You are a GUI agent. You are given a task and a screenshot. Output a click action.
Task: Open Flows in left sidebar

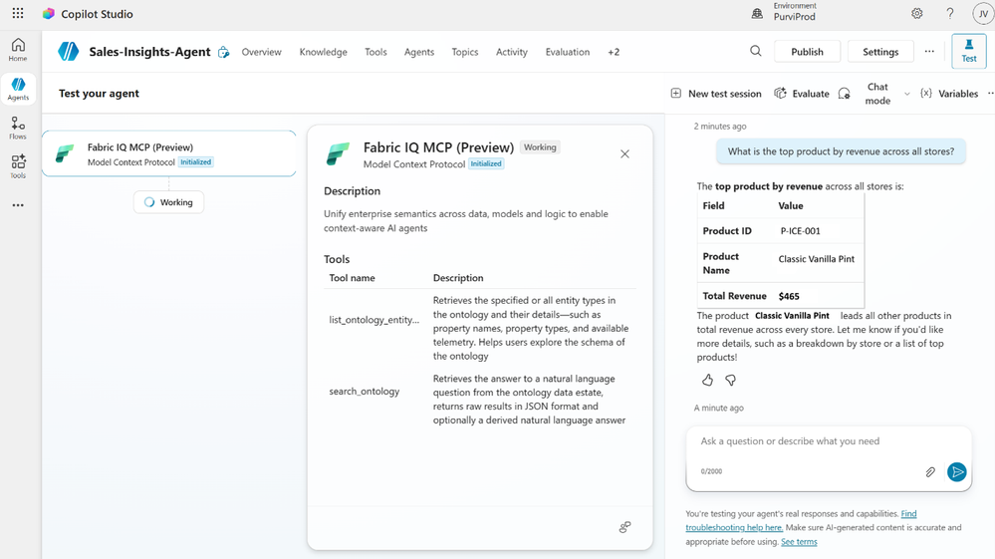(x=18, y=128)
